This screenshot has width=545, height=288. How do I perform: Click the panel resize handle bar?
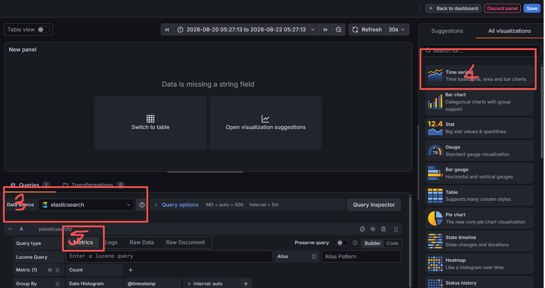[x=205, y=172]
